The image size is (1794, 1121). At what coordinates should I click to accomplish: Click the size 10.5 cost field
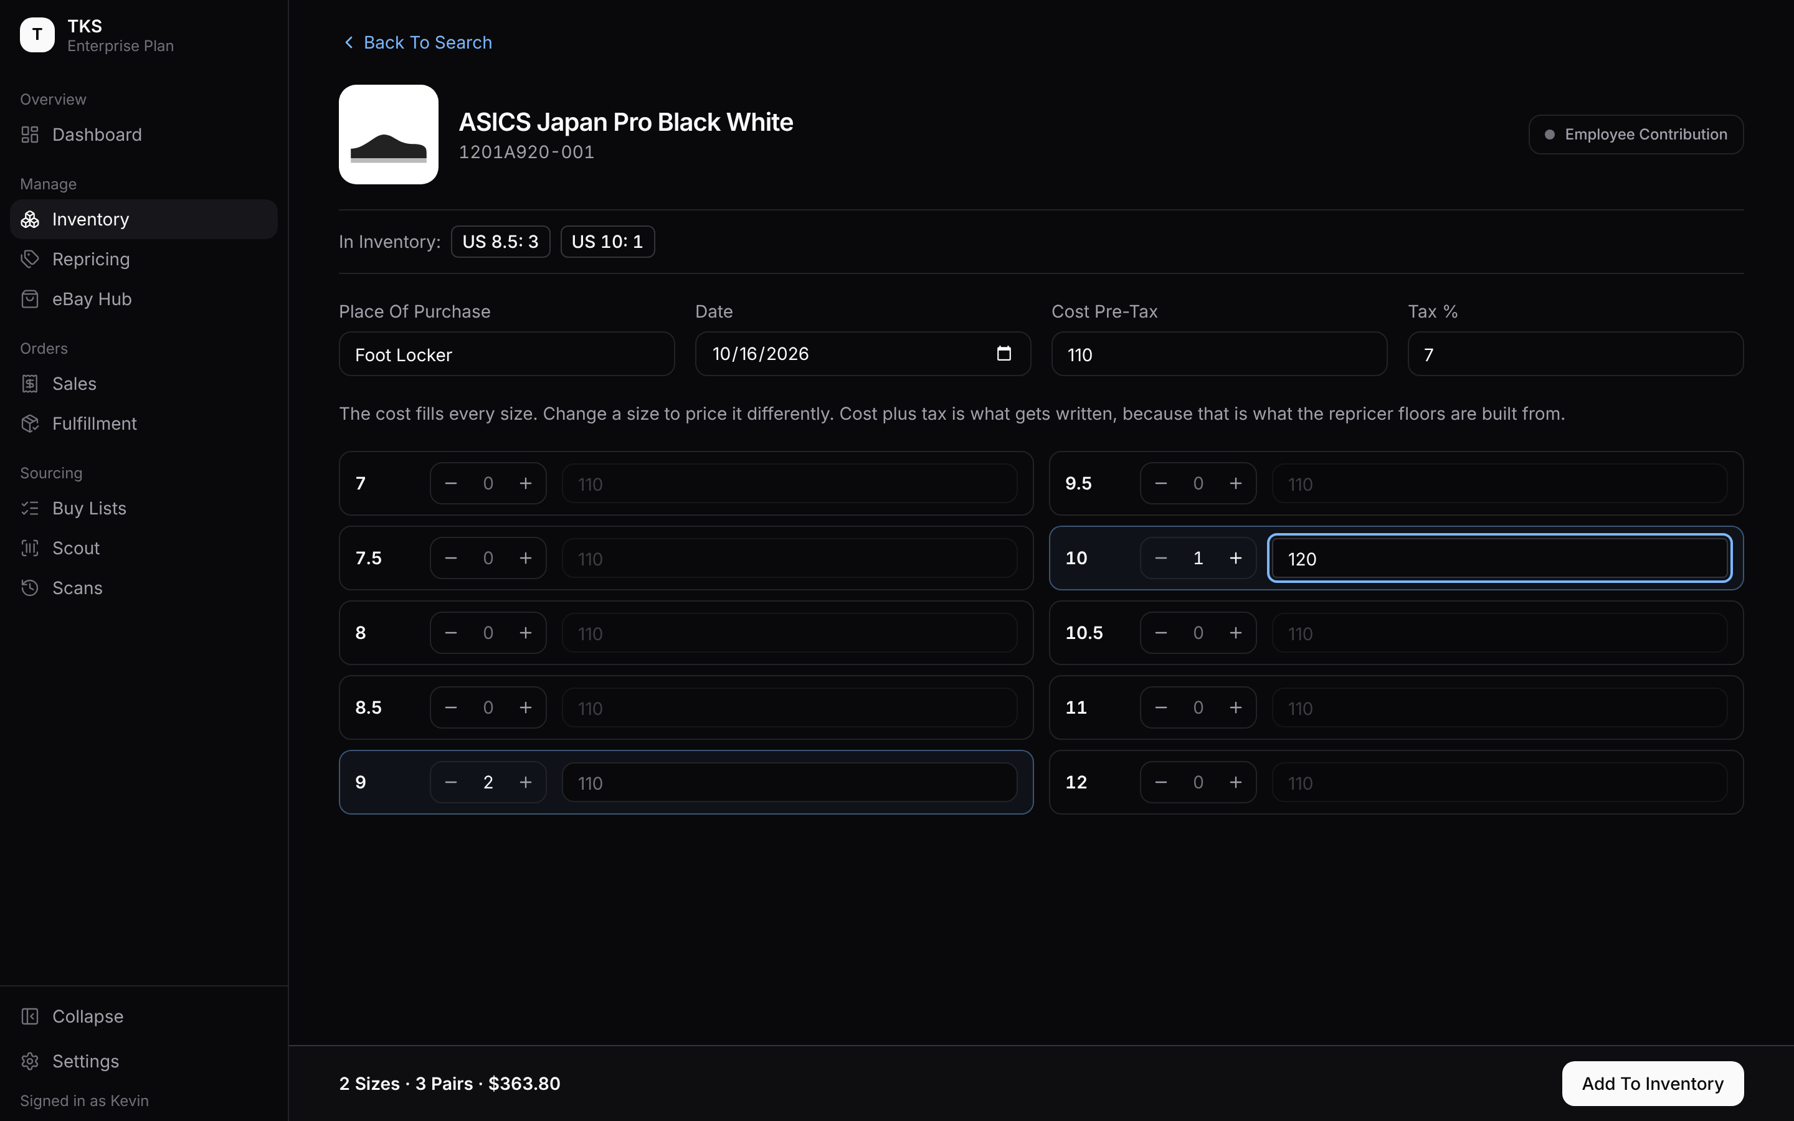(1500, 632)
